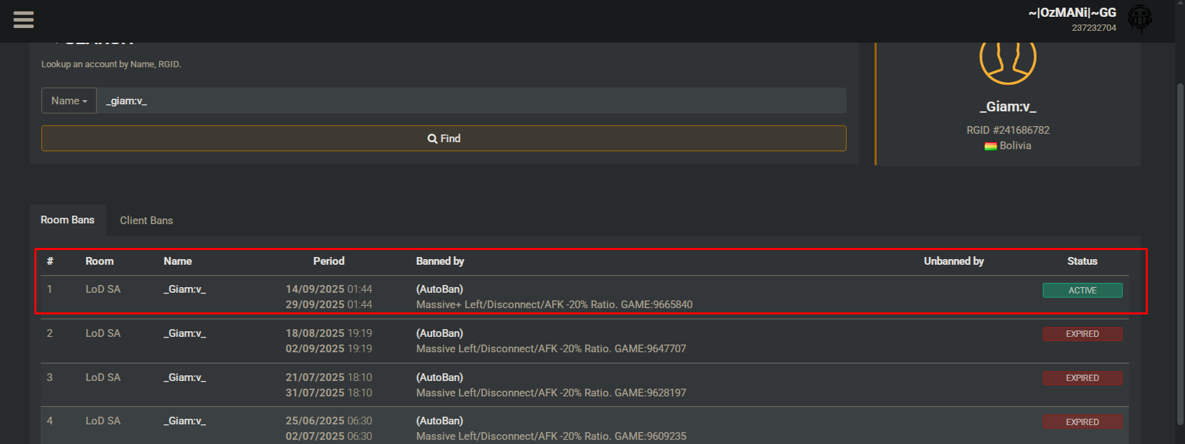Screen dimensions: 1185x444
Task: Switch to the Room Bans tab
Action: [x=67, y=220]
